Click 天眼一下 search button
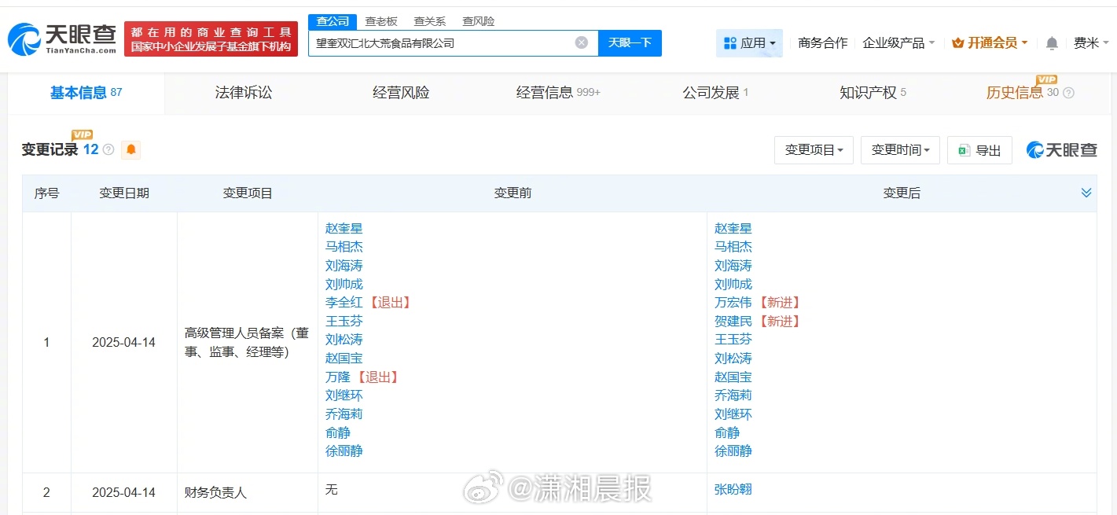This screenshot has height=515, width=1117. (630, 42)
